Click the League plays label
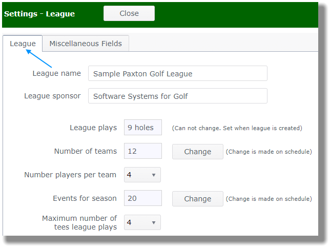Viewport: 330px width, 249px height. pos(93,128)
